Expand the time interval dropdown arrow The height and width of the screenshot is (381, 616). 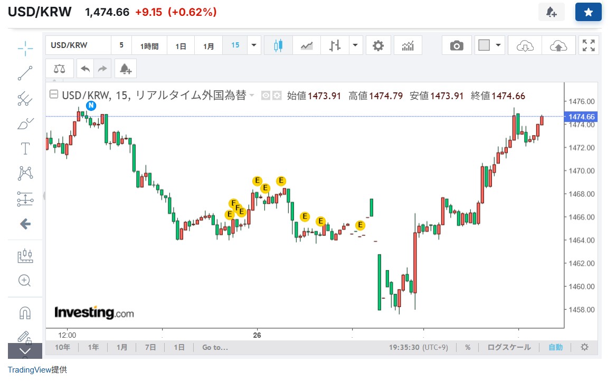(x=254, y=46)
